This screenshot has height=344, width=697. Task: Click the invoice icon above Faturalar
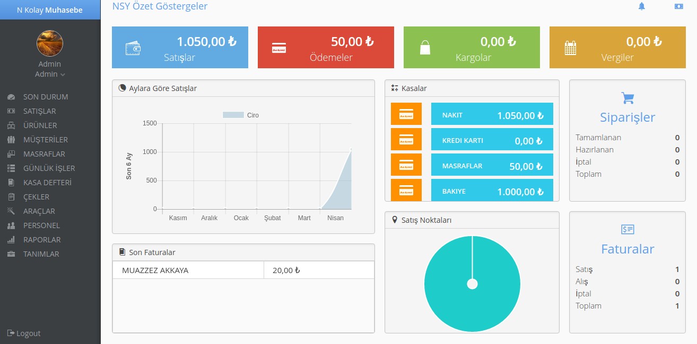point(628,229)
